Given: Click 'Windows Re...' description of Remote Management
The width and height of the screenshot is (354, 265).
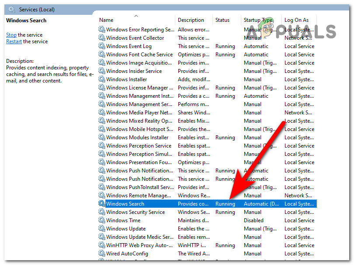Looking at the screenshot, I should click(x=194, y=196).
